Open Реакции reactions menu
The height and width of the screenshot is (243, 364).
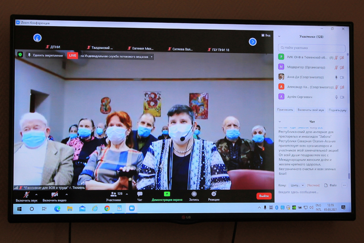coord(214,196)
